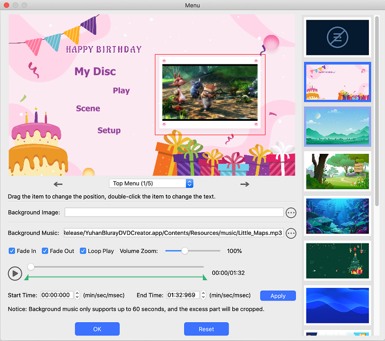Click the template list scrollbar

point(377,111)
